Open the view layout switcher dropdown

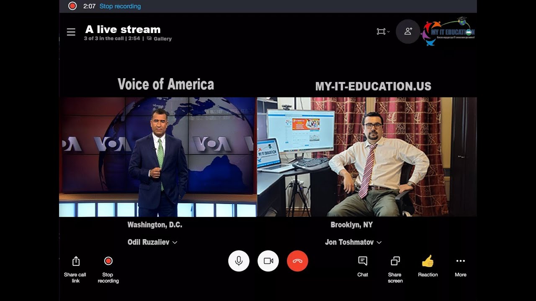click(x=383, y=31)
